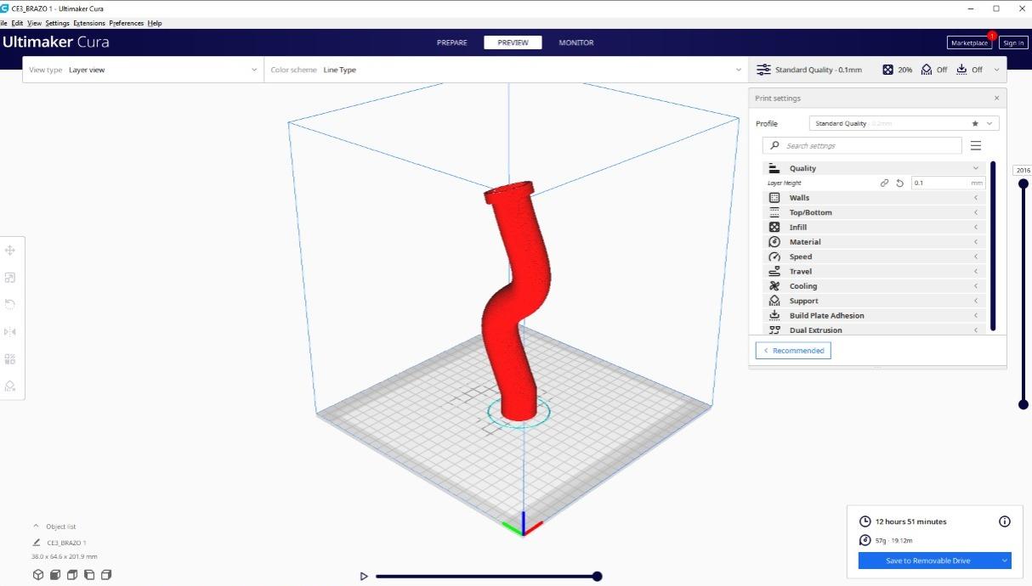
Task: Click the horizontal path slider handle
Action: pyautogui.click(x=597, y=576)
